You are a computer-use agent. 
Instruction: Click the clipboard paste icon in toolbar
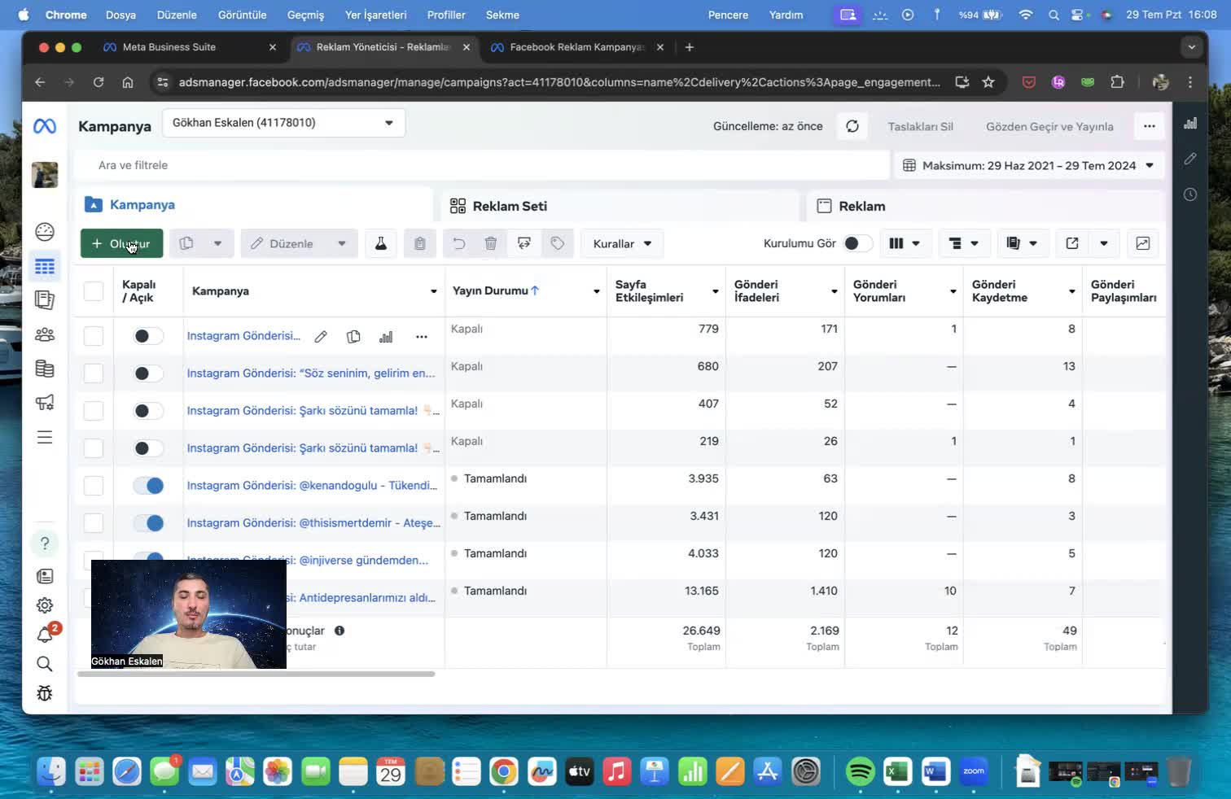(420, 243)
